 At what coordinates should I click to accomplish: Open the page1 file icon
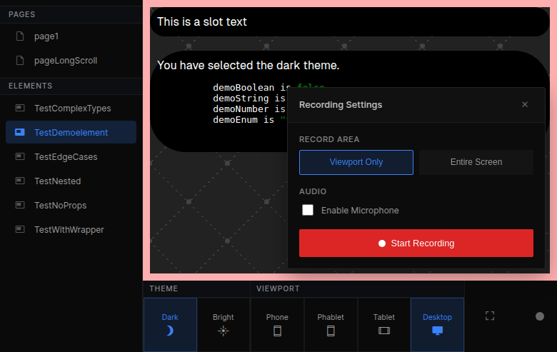20,36
